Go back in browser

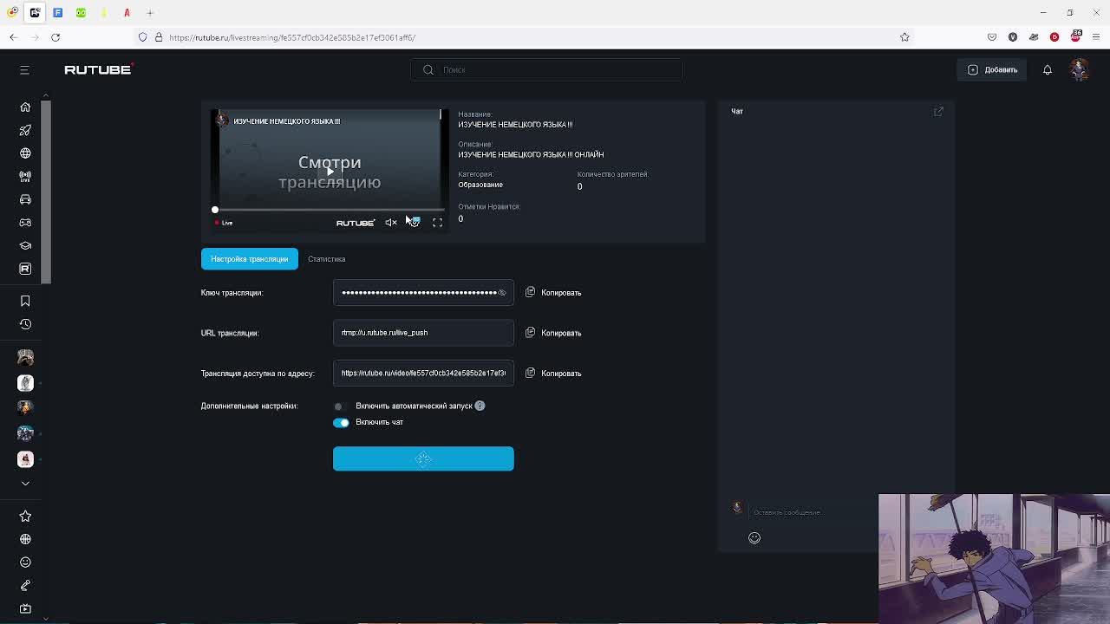coord(13,37)
